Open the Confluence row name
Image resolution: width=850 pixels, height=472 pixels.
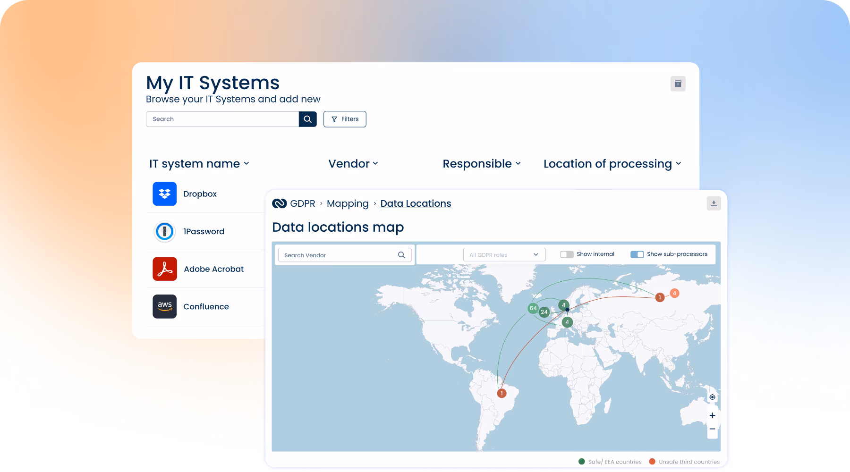coord(206,306)
